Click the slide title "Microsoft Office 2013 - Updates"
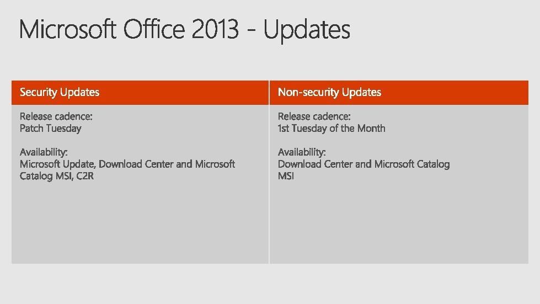540x304 pixels. point(184,30)
